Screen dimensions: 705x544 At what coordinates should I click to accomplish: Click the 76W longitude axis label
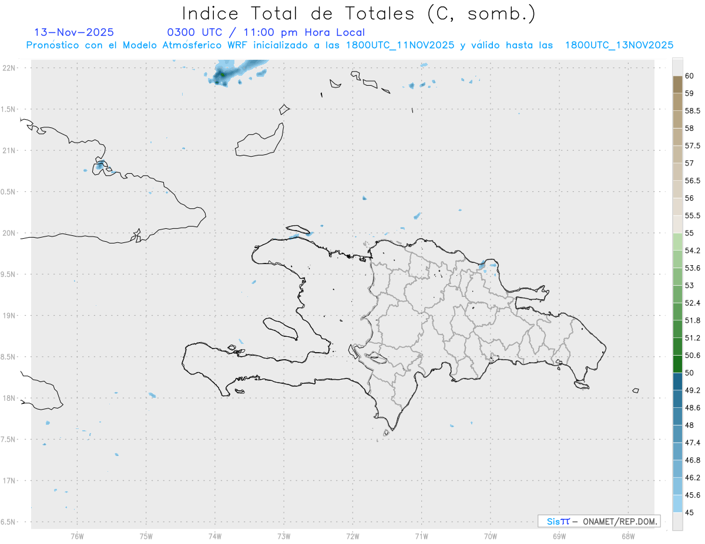pyautogui.click(x=77, y=535)
